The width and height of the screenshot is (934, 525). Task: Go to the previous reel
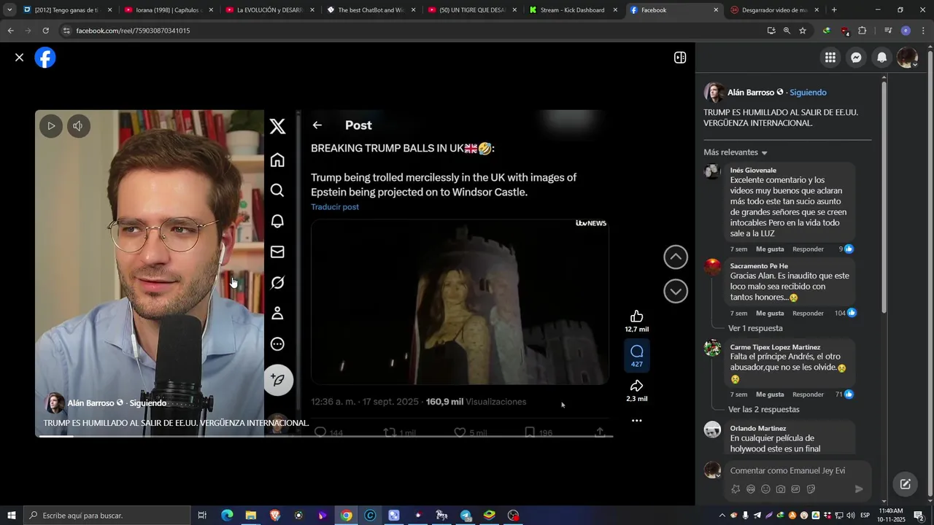[x=676, y=257]
